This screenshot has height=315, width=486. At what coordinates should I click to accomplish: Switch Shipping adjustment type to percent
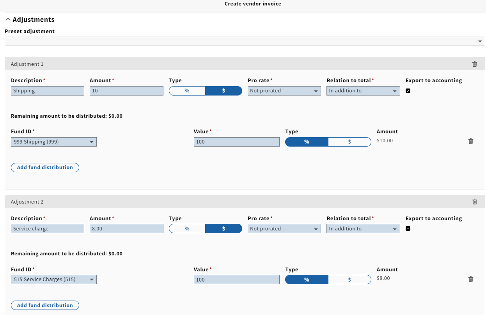coord(187,91)
